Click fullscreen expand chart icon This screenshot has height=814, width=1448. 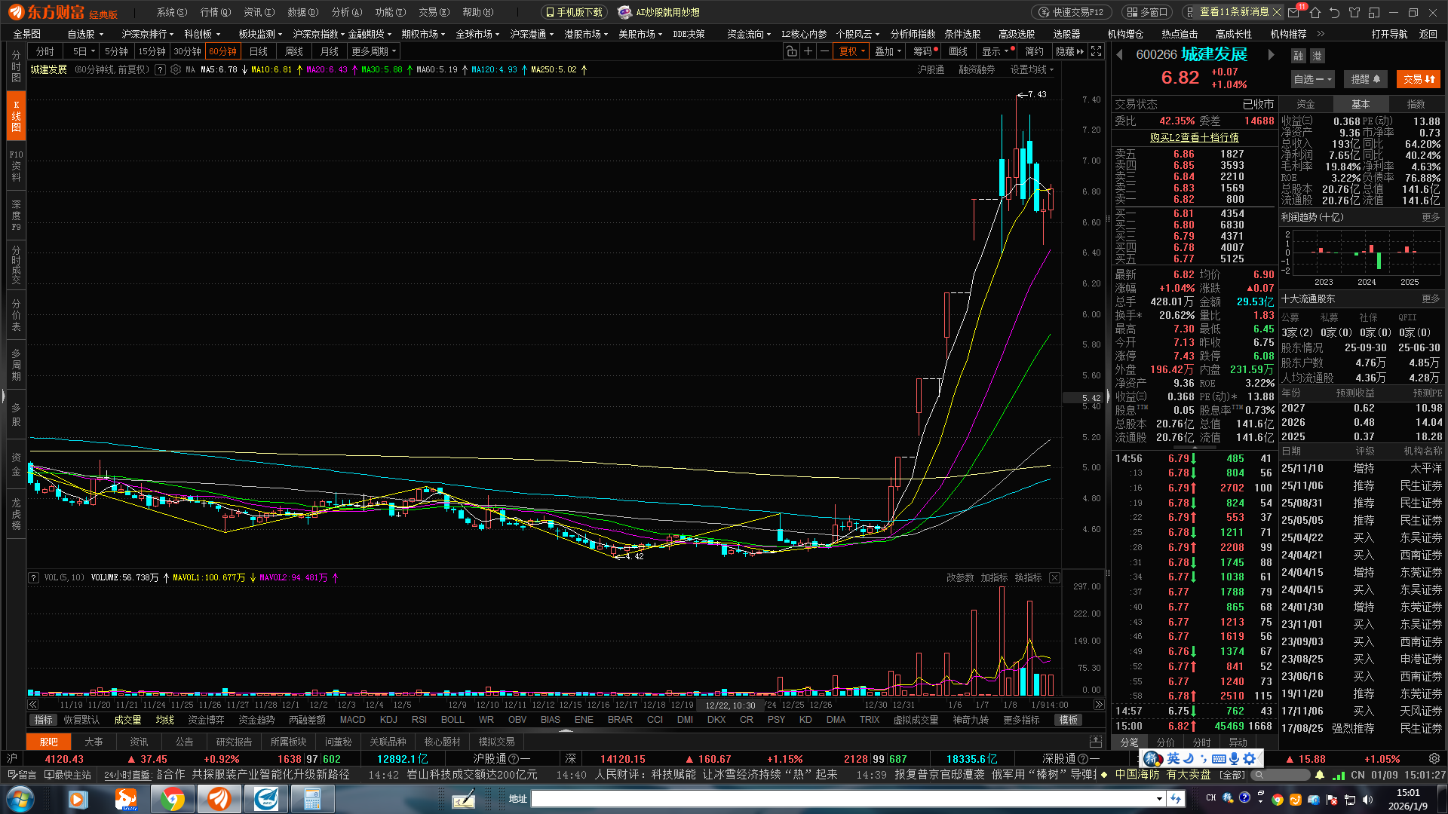[1096, 51]
